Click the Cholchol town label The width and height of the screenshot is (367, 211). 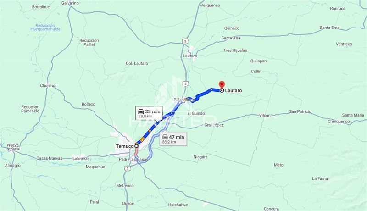click(x=48, y=86)
